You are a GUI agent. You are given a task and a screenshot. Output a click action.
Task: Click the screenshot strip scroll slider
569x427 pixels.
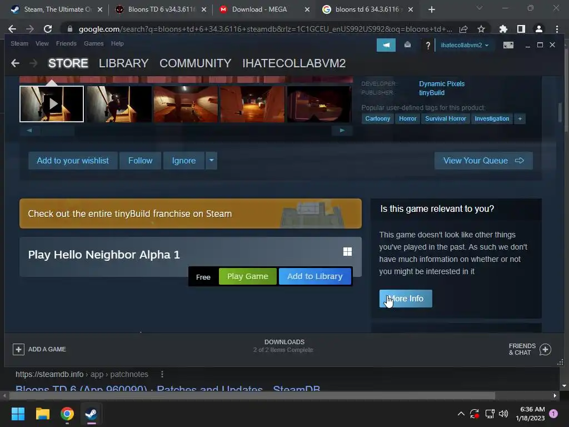coord(57,130)
